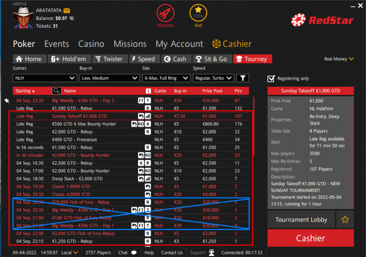Uncheck the Registering only checkbox
Viewport: 366px width, 257px height.
(271, 79)
